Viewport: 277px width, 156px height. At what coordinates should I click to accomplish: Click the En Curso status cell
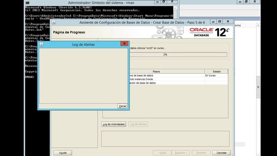(x=216, y=75)
